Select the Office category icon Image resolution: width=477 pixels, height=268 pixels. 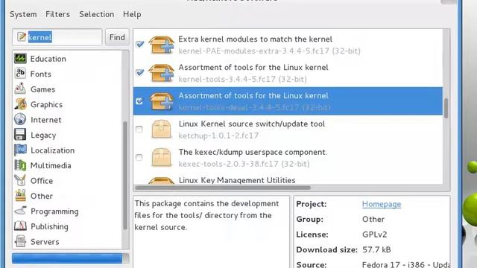[x=20, y=180]
